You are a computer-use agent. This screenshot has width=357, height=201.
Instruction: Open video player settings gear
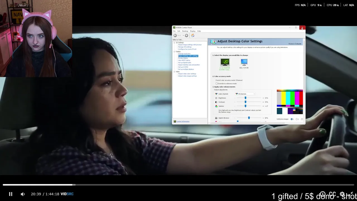[342, 194]
